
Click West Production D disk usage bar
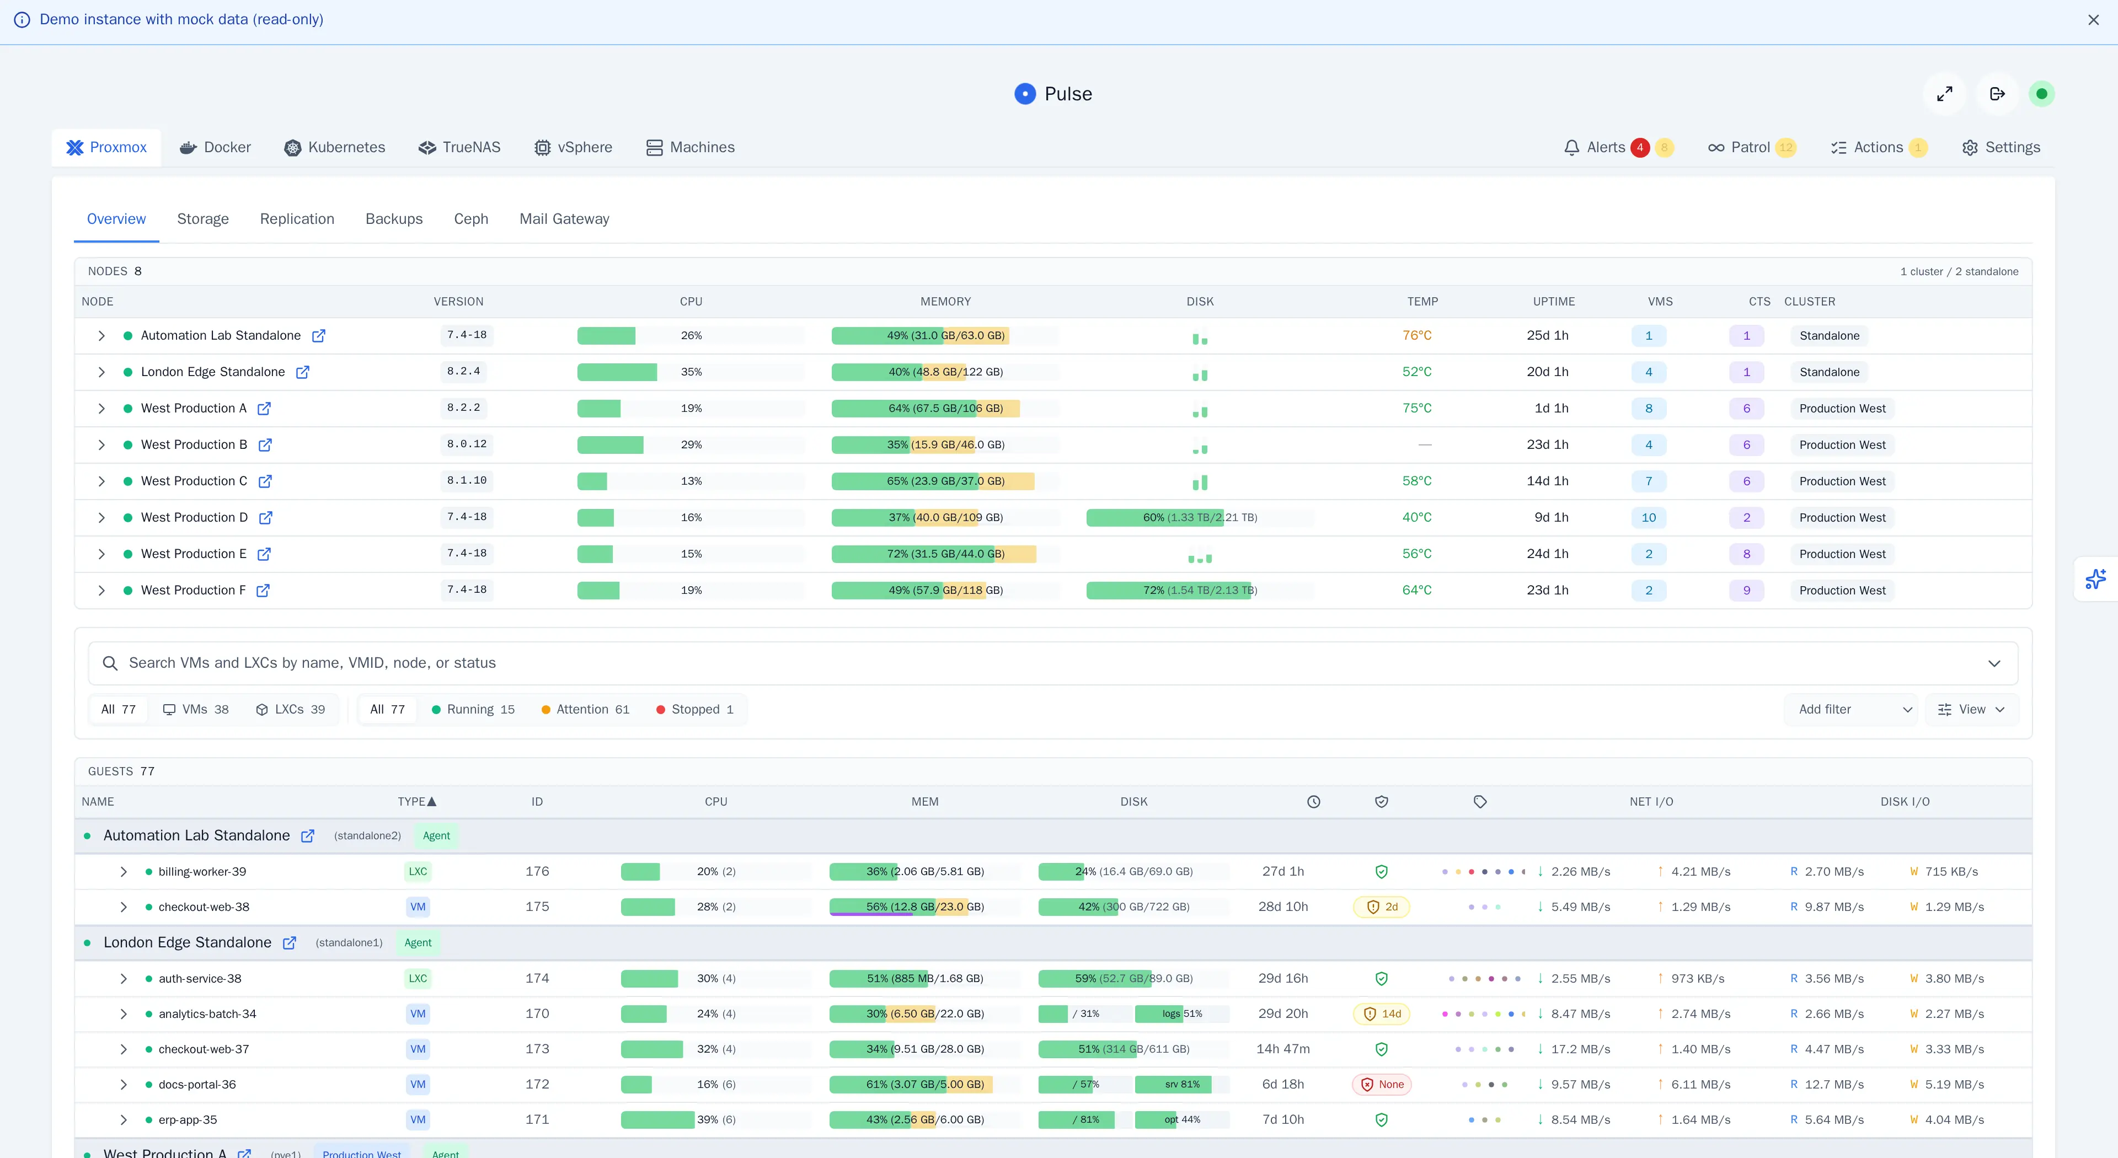click(x=1200, y=518)
